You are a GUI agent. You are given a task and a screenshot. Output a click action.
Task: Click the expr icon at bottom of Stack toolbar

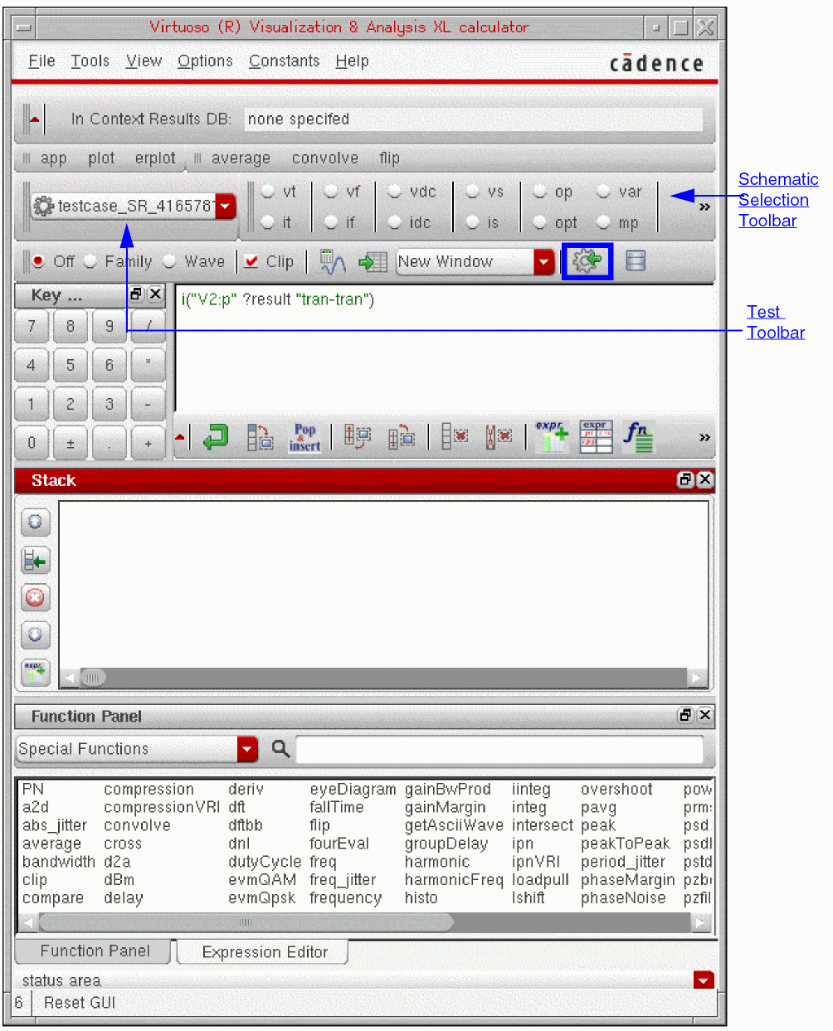click(35, 672)
